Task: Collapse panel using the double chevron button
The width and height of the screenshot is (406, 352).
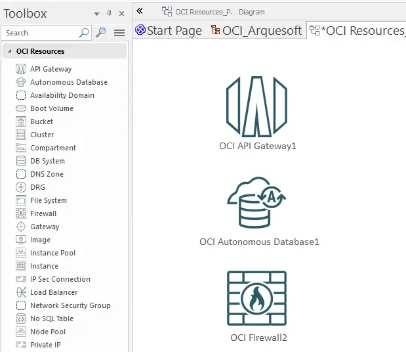Action: tap(140, 11)
